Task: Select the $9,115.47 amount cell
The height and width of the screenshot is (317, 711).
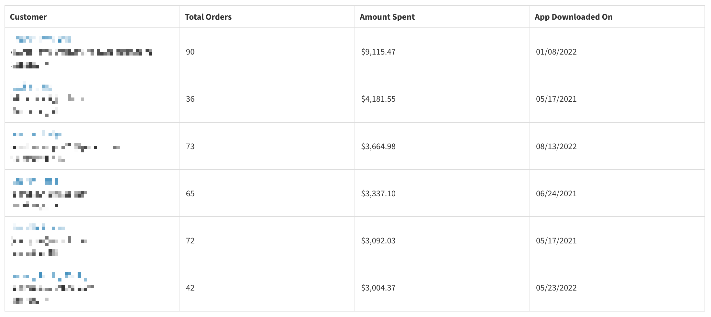Action: [378, 52]
